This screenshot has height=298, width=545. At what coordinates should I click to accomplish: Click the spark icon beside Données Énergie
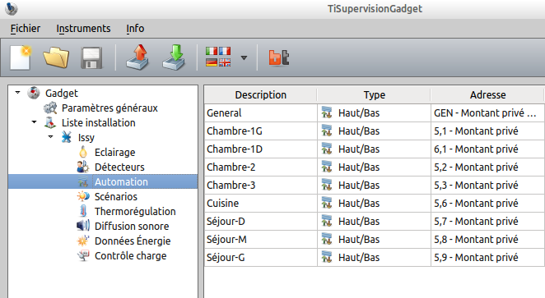click(x=83, y=241)
